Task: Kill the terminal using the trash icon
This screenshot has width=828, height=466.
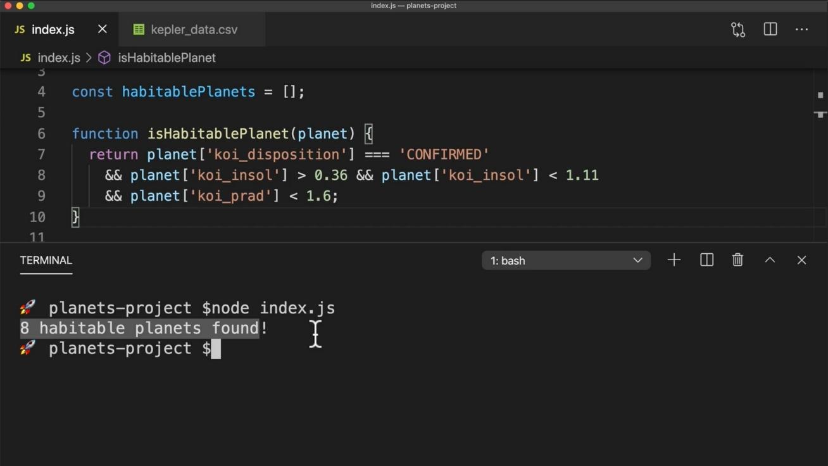Action: [x=737, y=260]
